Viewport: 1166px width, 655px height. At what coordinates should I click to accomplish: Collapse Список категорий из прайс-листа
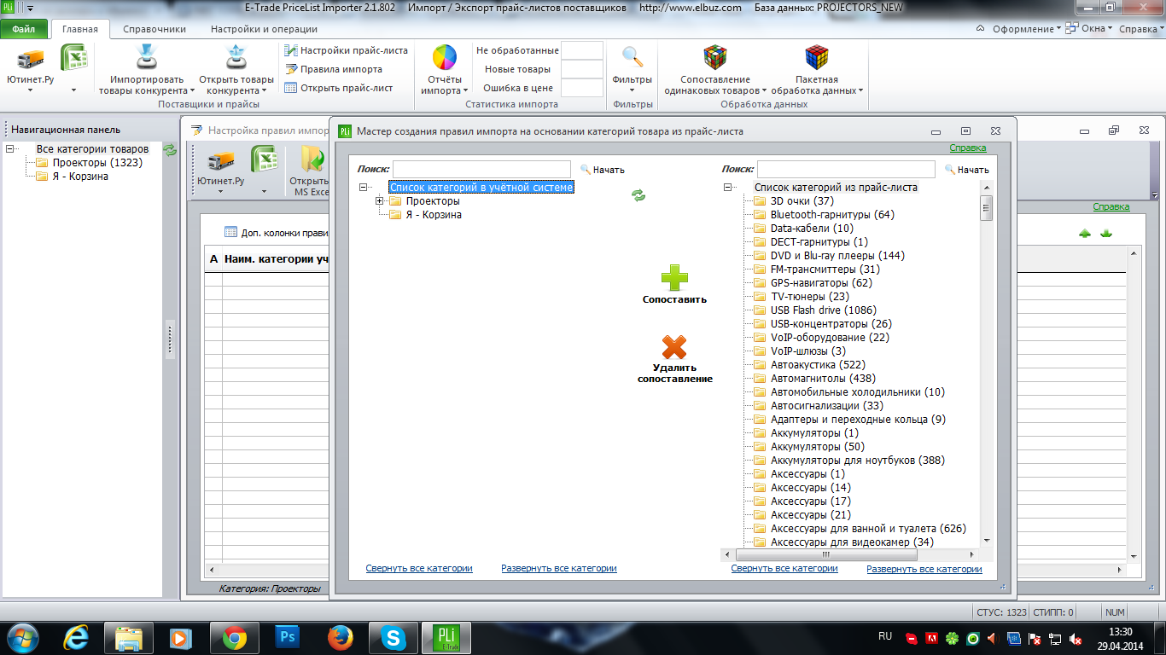tap(728, 188)
